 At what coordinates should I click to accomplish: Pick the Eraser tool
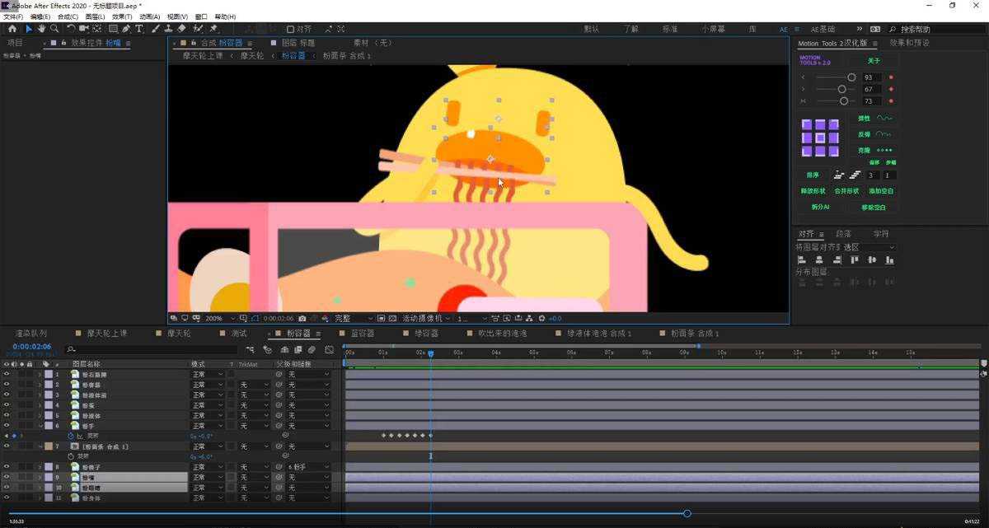182,29
